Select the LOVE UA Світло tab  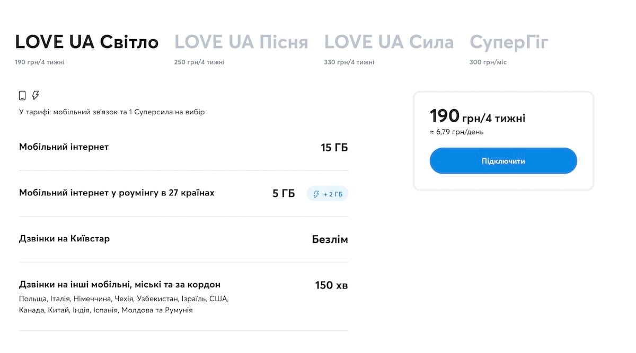87,42
